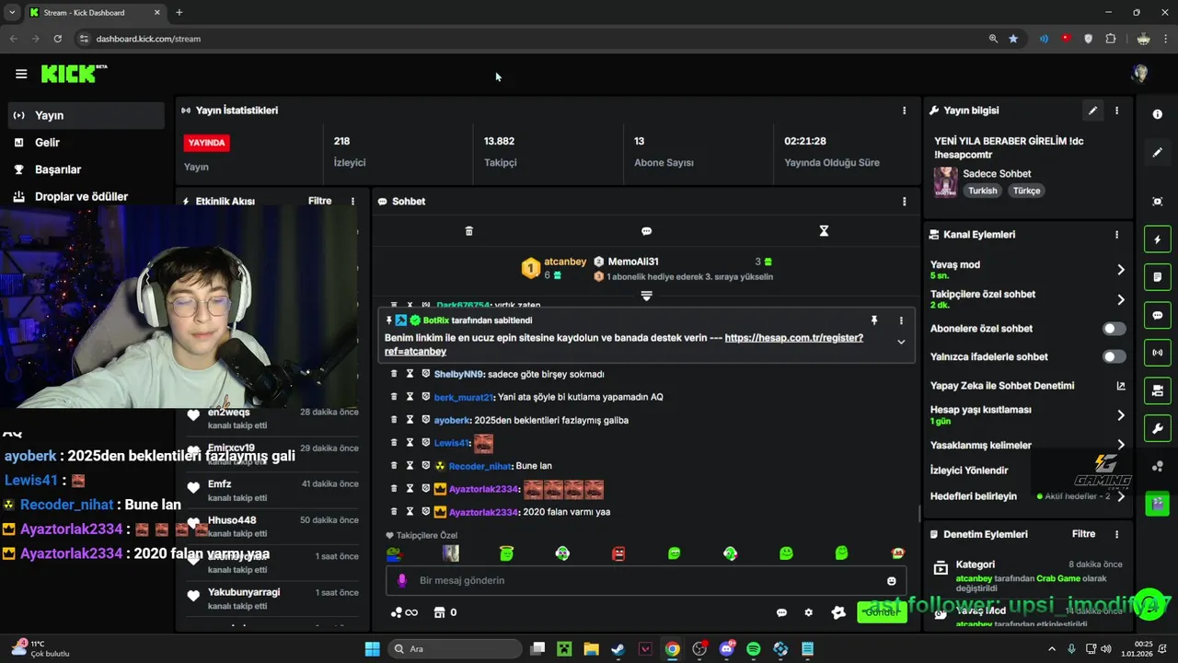
Task: Toggle the lightning bolt panel button
Action: coord(1158,239)
